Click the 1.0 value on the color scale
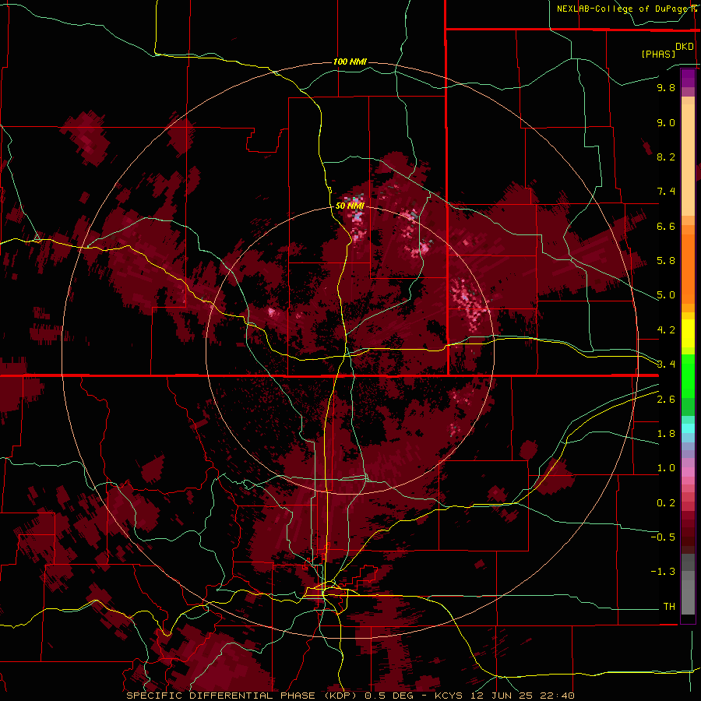The image size is (701, 701). click(666, 468)
